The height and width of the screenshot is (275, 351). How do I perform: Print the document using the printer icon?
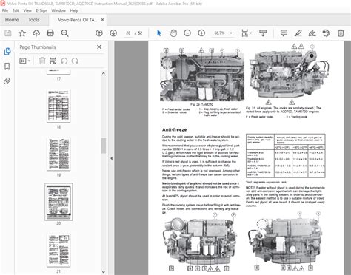click(50, 33)
